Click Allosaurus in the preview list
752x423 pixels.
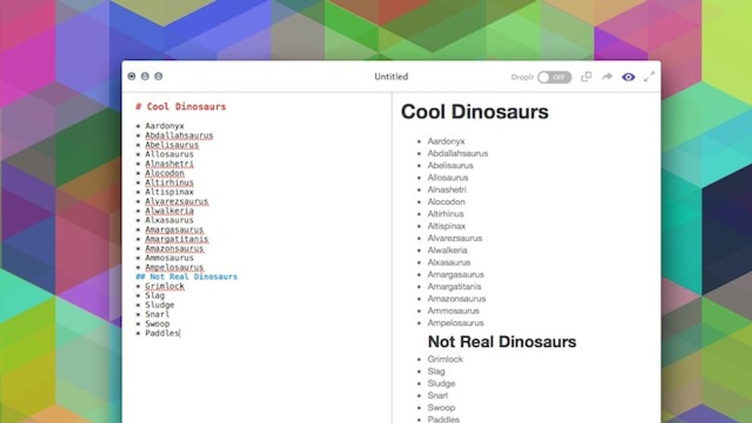pyautogui.click(x=447, y=177)
